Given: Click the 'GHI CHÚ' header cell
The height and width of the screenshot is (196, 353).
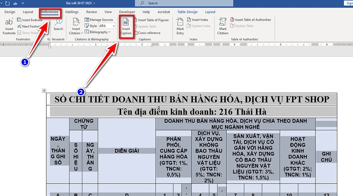Looking at the screenshot, I should click(x=326, y=157).
